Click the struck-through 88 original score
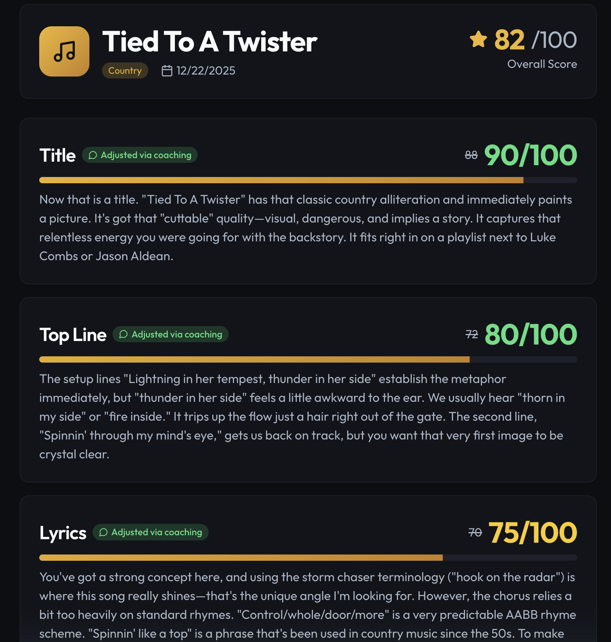This screenshot has height=642, width=611. point(471,155)
